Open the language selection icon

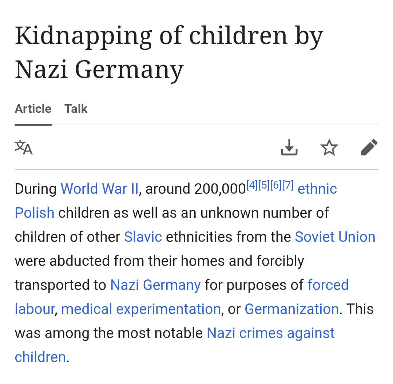24,148
